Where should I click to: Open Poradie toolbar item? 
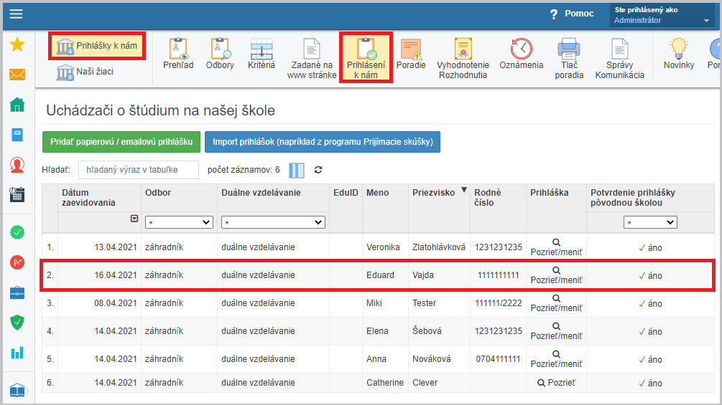click(411, 54)
